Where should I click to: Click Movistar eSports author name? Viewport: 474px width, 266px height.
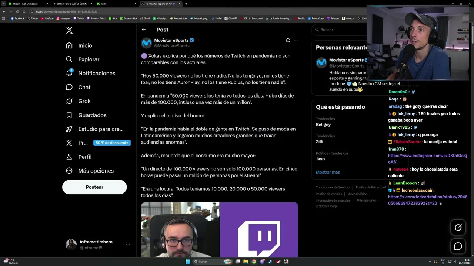coord(171,40)
